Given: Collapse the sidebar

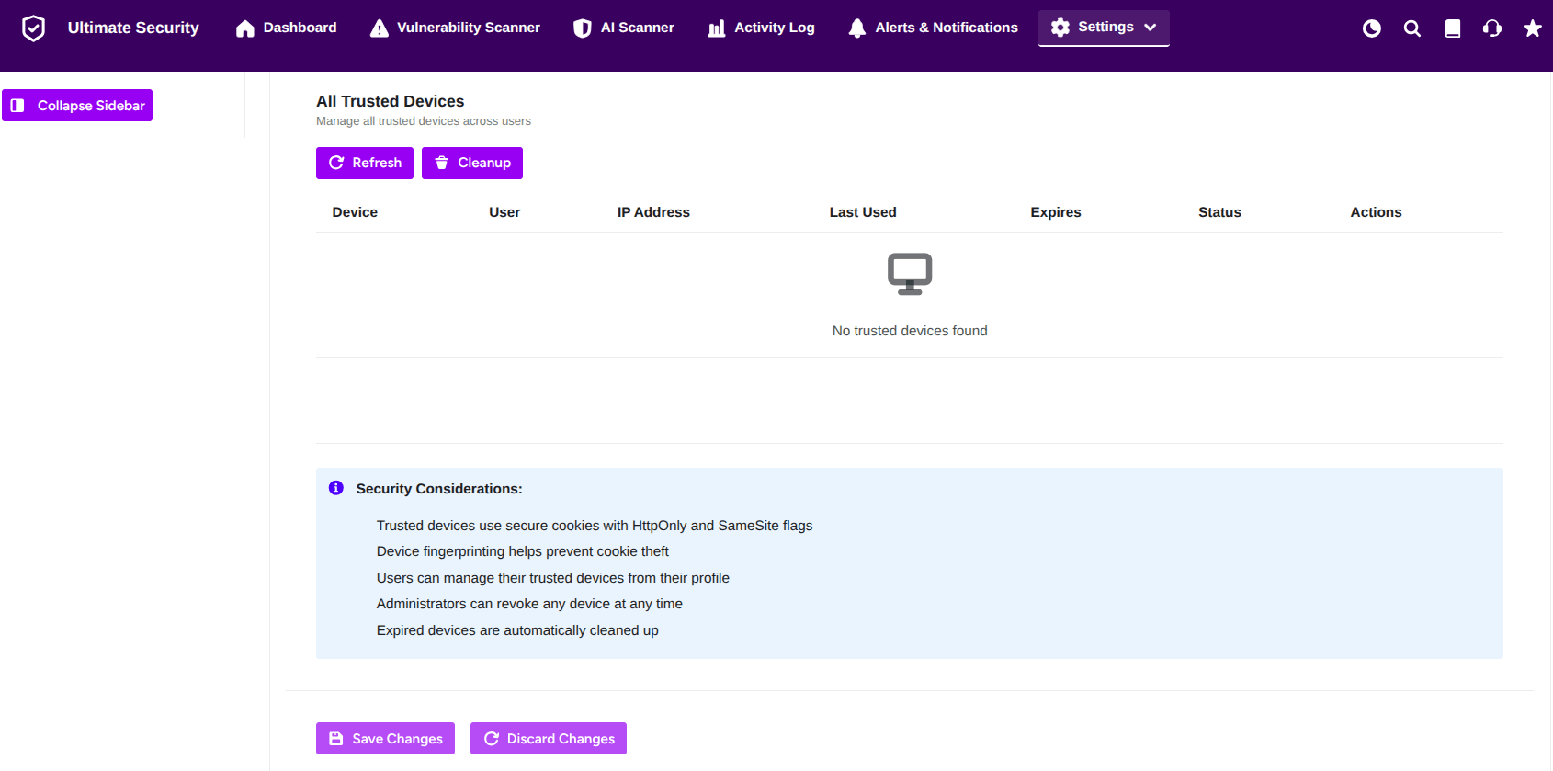Looking at the screenshot, I should 77,106.
